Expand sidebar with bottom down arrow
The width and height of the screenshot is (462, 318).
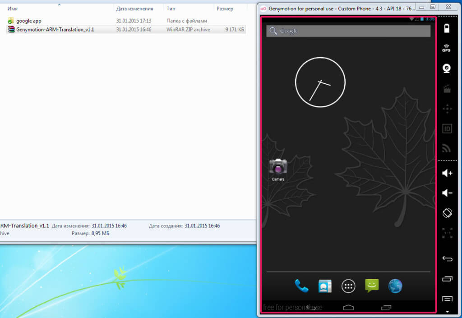pyautogui.click(x=447, y=312)
